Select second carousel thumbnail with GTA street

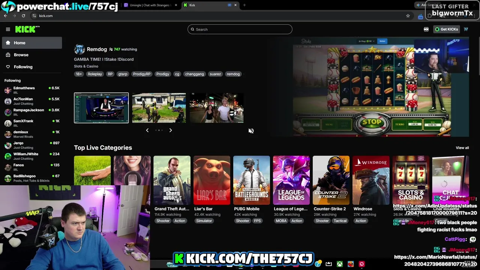click(x=159, y=108)
